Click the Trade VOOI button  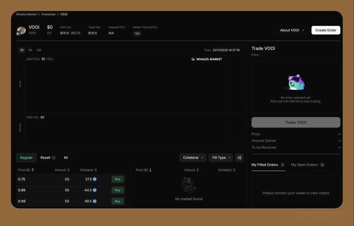pos(296,122)
